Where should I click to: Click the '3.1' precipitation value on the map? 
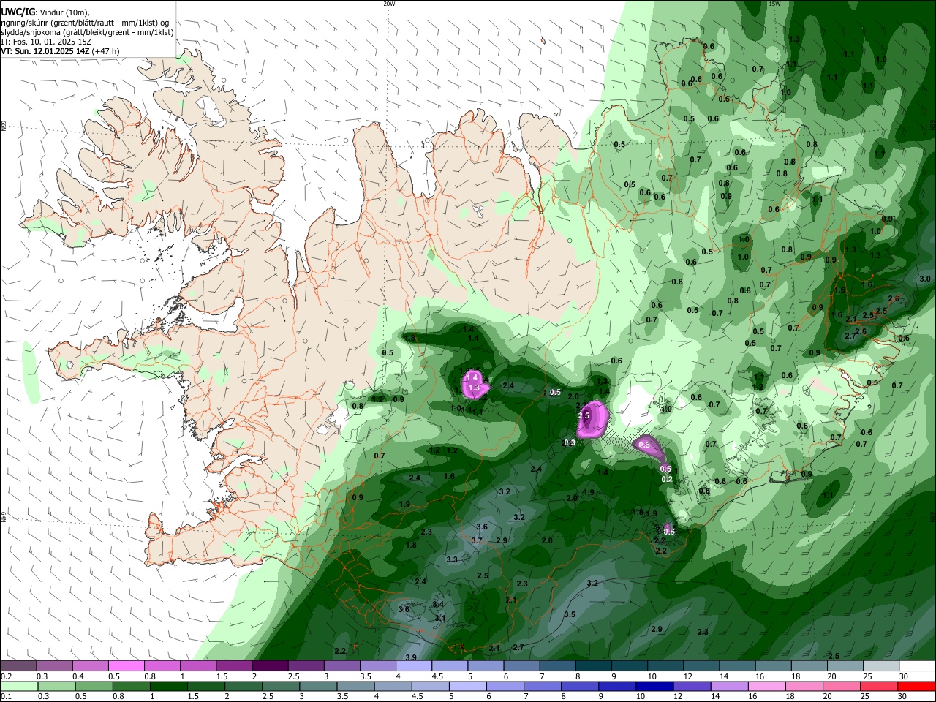(440, 618)
